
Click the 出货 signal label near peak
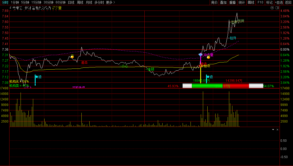point(241,21)
